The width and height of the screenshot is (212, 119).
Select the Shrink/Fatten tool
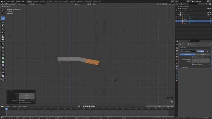pyautogui.click(x=3, y=72)
